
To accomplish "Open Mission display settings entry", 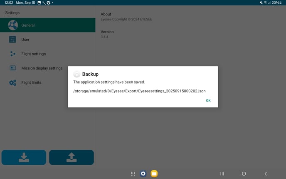I will (x=42, y=68).
